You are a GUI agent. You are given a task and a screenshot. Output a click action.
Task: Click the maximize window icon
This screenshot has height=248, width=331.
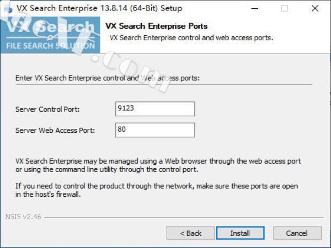(x=285, y=8)
